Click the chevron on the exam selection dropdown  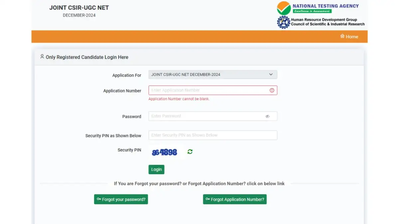coord(271,74)
